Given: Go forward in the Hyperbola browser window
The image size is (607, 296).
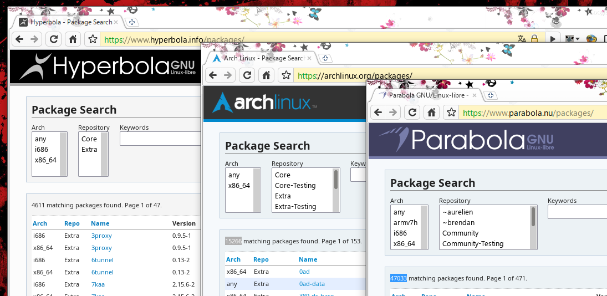Looking at the screenshot, I should point(34,39).
